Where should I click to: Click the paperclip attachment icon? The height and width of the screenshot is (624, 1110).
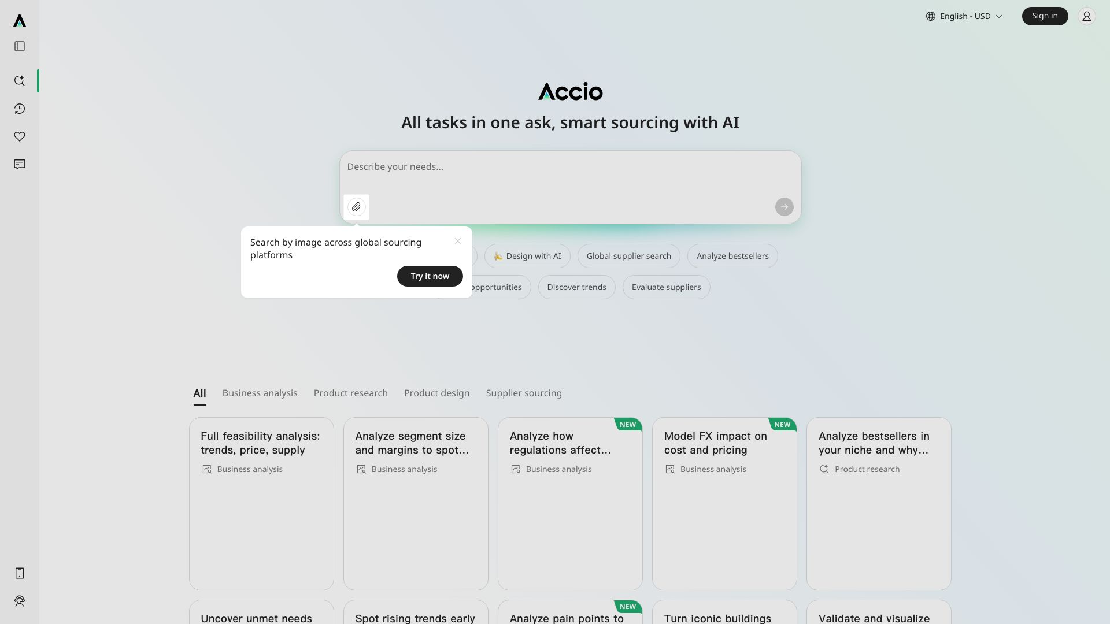[356, 206]
